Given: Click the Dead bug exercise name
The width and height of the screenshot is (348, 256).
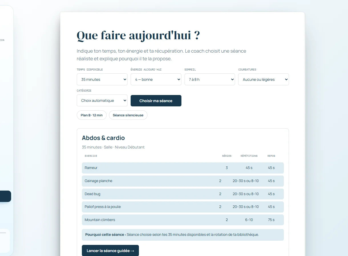Looking at the screenshot, I should point(92,194).
